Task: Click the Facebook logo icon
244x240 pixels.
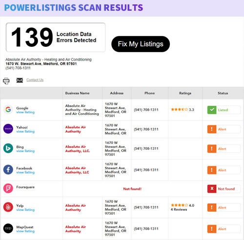Action: (x=8, y=170)
